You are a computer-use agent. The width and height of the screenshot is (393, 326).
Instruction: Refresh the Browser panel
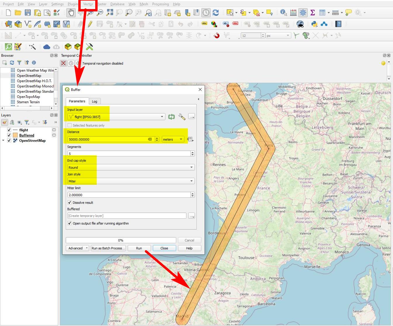12,63
